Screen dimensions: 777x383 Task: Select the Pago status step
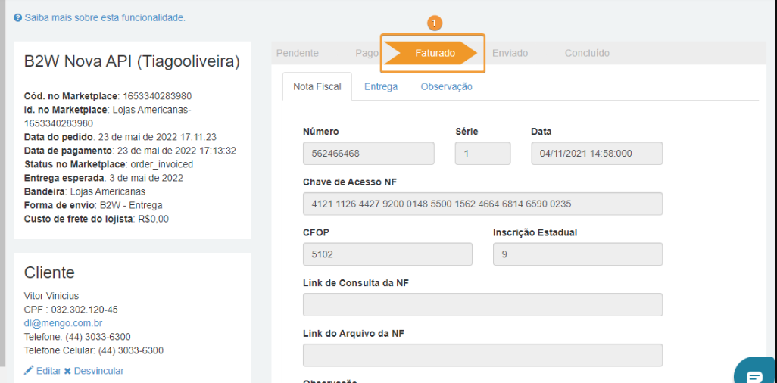pyautogui.click(x=367, y=53)
